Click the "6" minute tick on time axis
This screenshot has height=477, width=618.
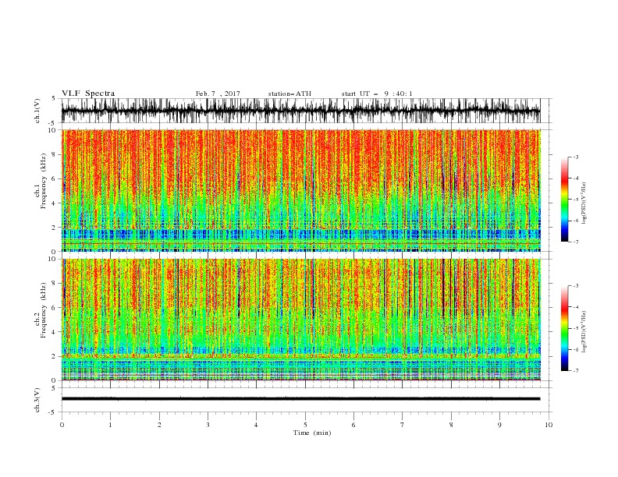pyautogui.click(x=353, y=425)
